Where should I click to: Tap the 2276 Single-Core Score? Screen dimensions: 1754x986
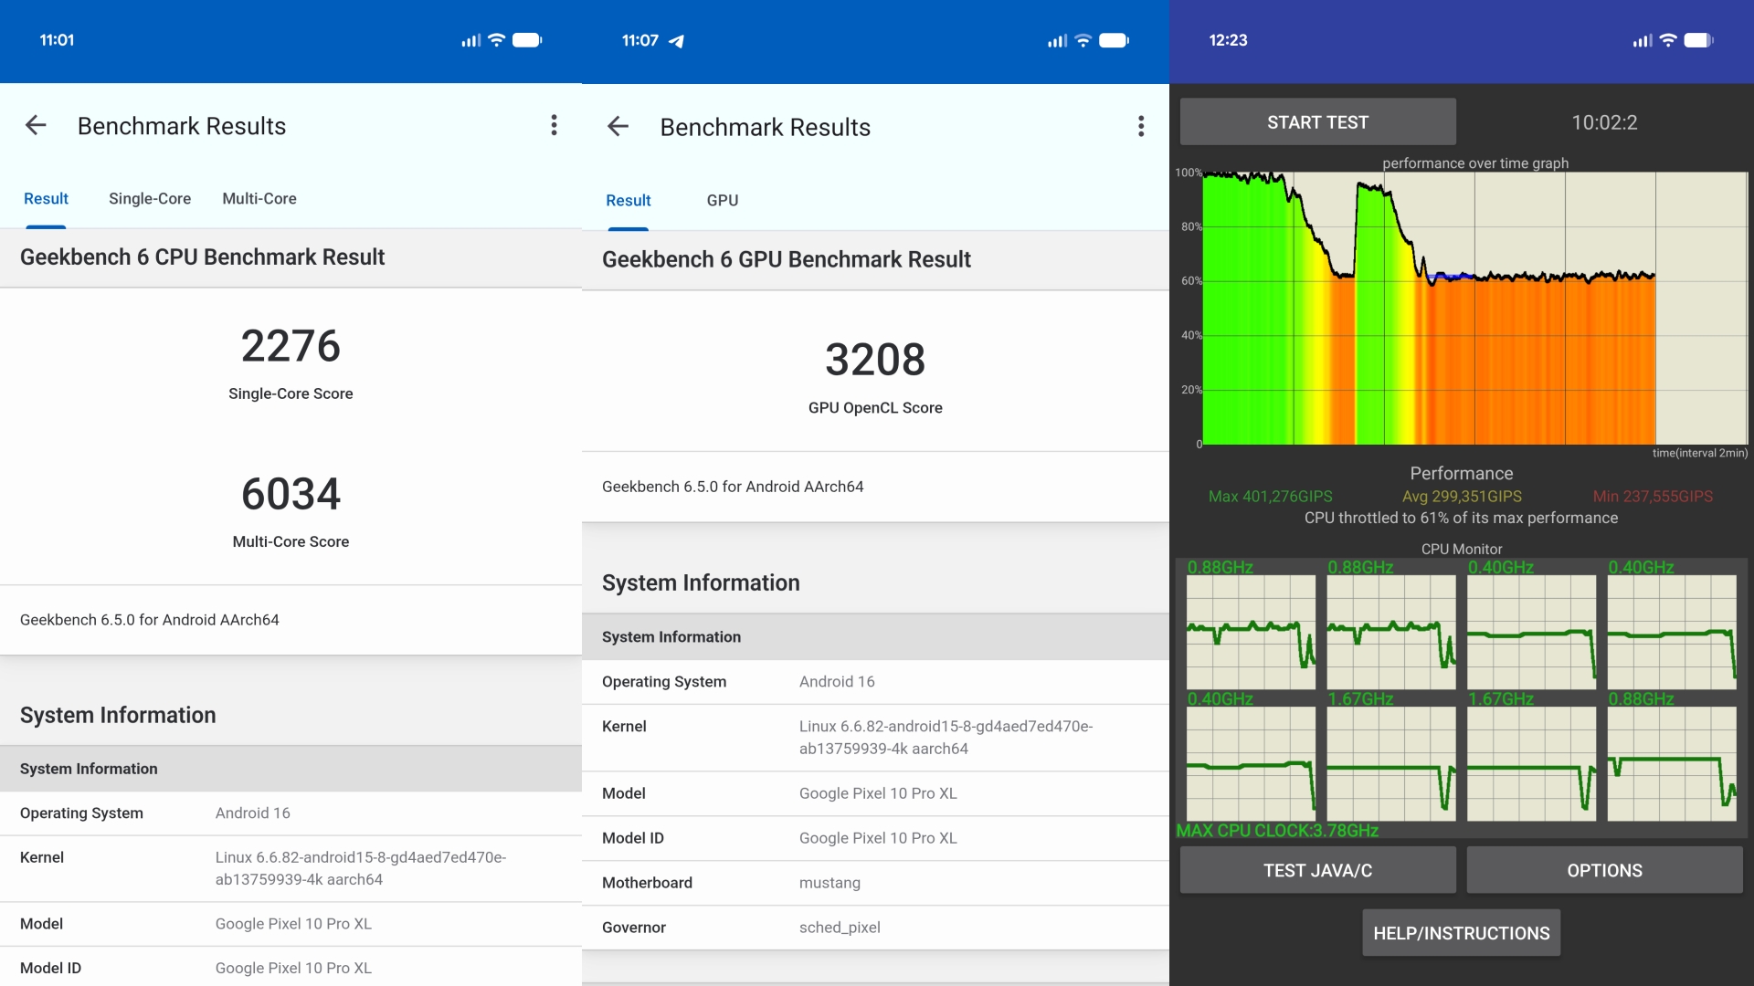[x=291, y=347]
